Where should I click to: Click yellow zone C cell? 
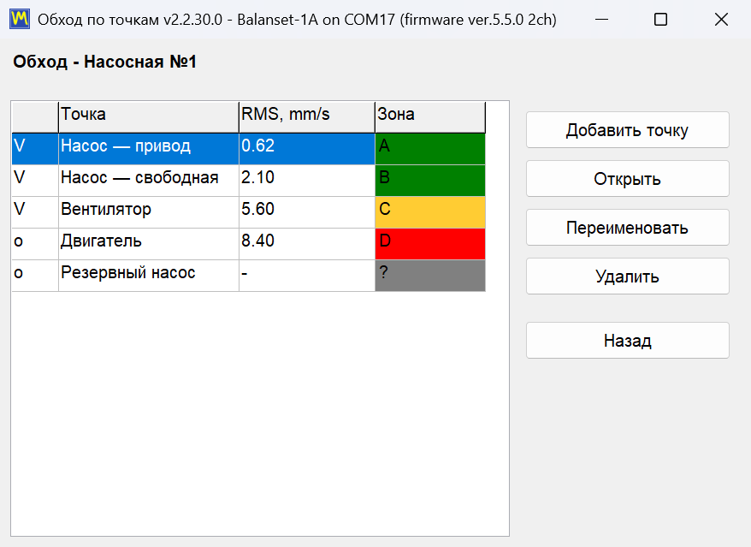430,212
